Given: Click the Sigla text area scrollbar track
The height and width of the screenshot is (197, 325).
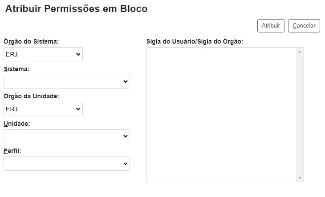Looking at the screenshot, I should 300,116.
